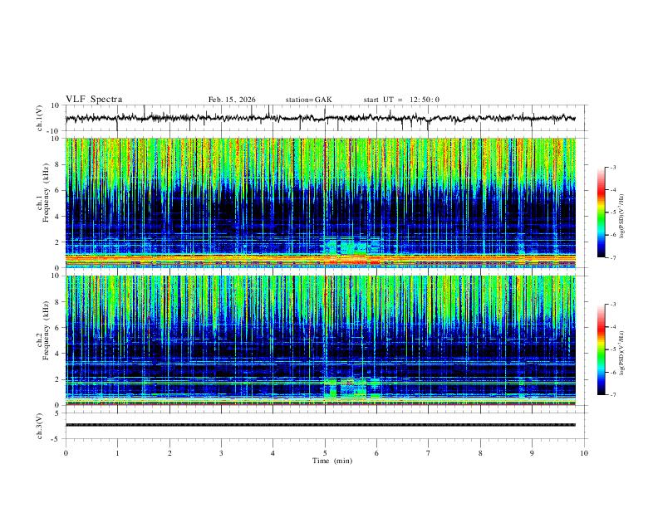Click the "-3" tick on ch.1 colorbar

613,168
